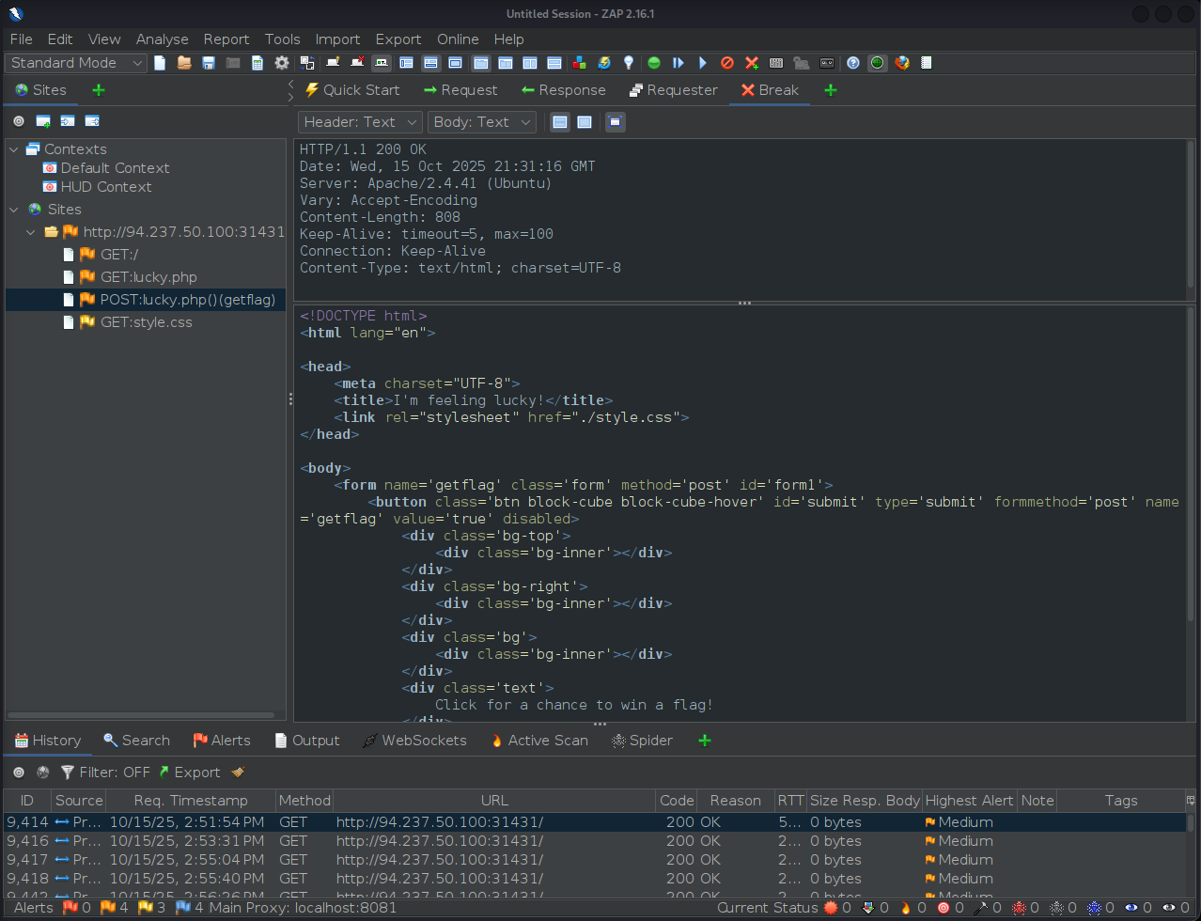The image size is (1201, 921).
Task: Click the Open Session folder icon
Action: (x=184, y=63)
